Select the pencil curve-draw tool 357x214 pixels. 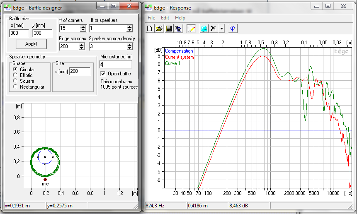[x=191, y=29]
